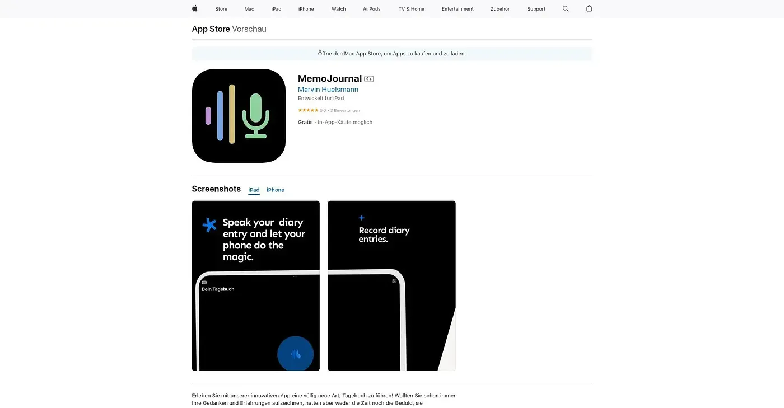Open the shopping bag icon
784x408 pixels.
(589, 8)
